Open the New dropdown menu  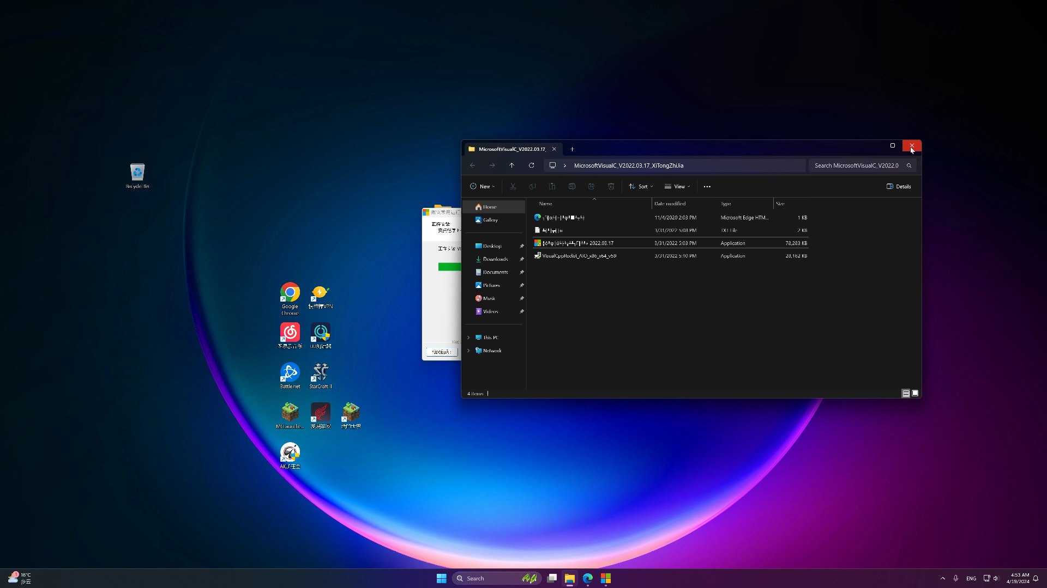click(x=483, y=186)
